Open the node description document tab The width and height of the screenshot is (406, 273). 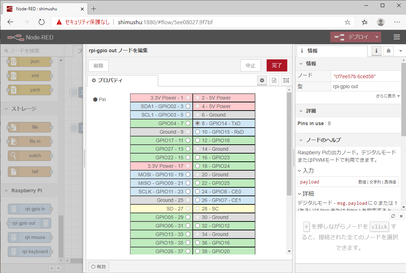(274, 80)
